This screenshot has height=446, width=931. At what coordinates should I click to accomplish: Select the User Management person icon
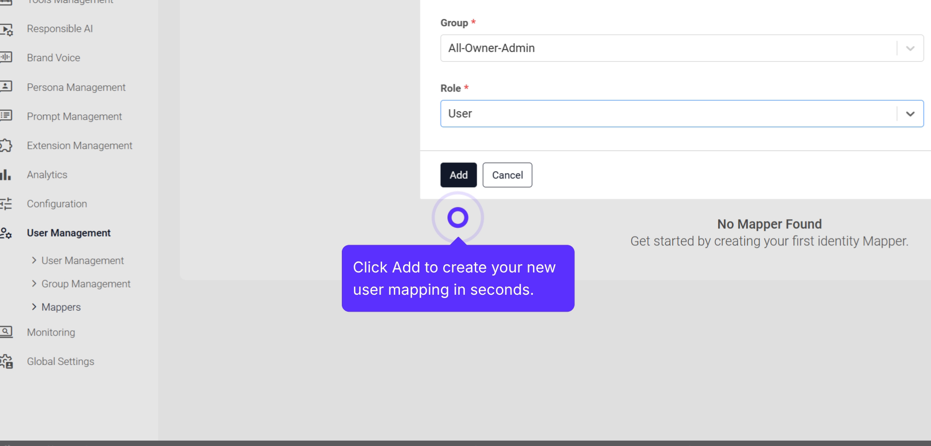pos(6,233)
